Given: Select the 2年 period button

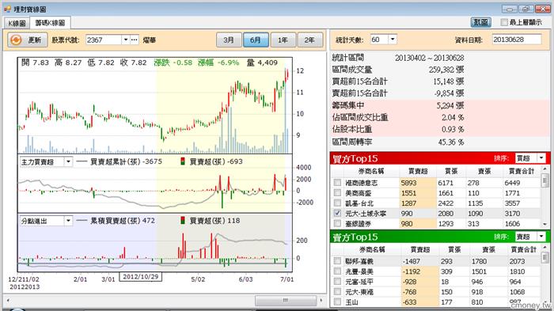Looking at the screenshot, I should click(x=310, y=40).
